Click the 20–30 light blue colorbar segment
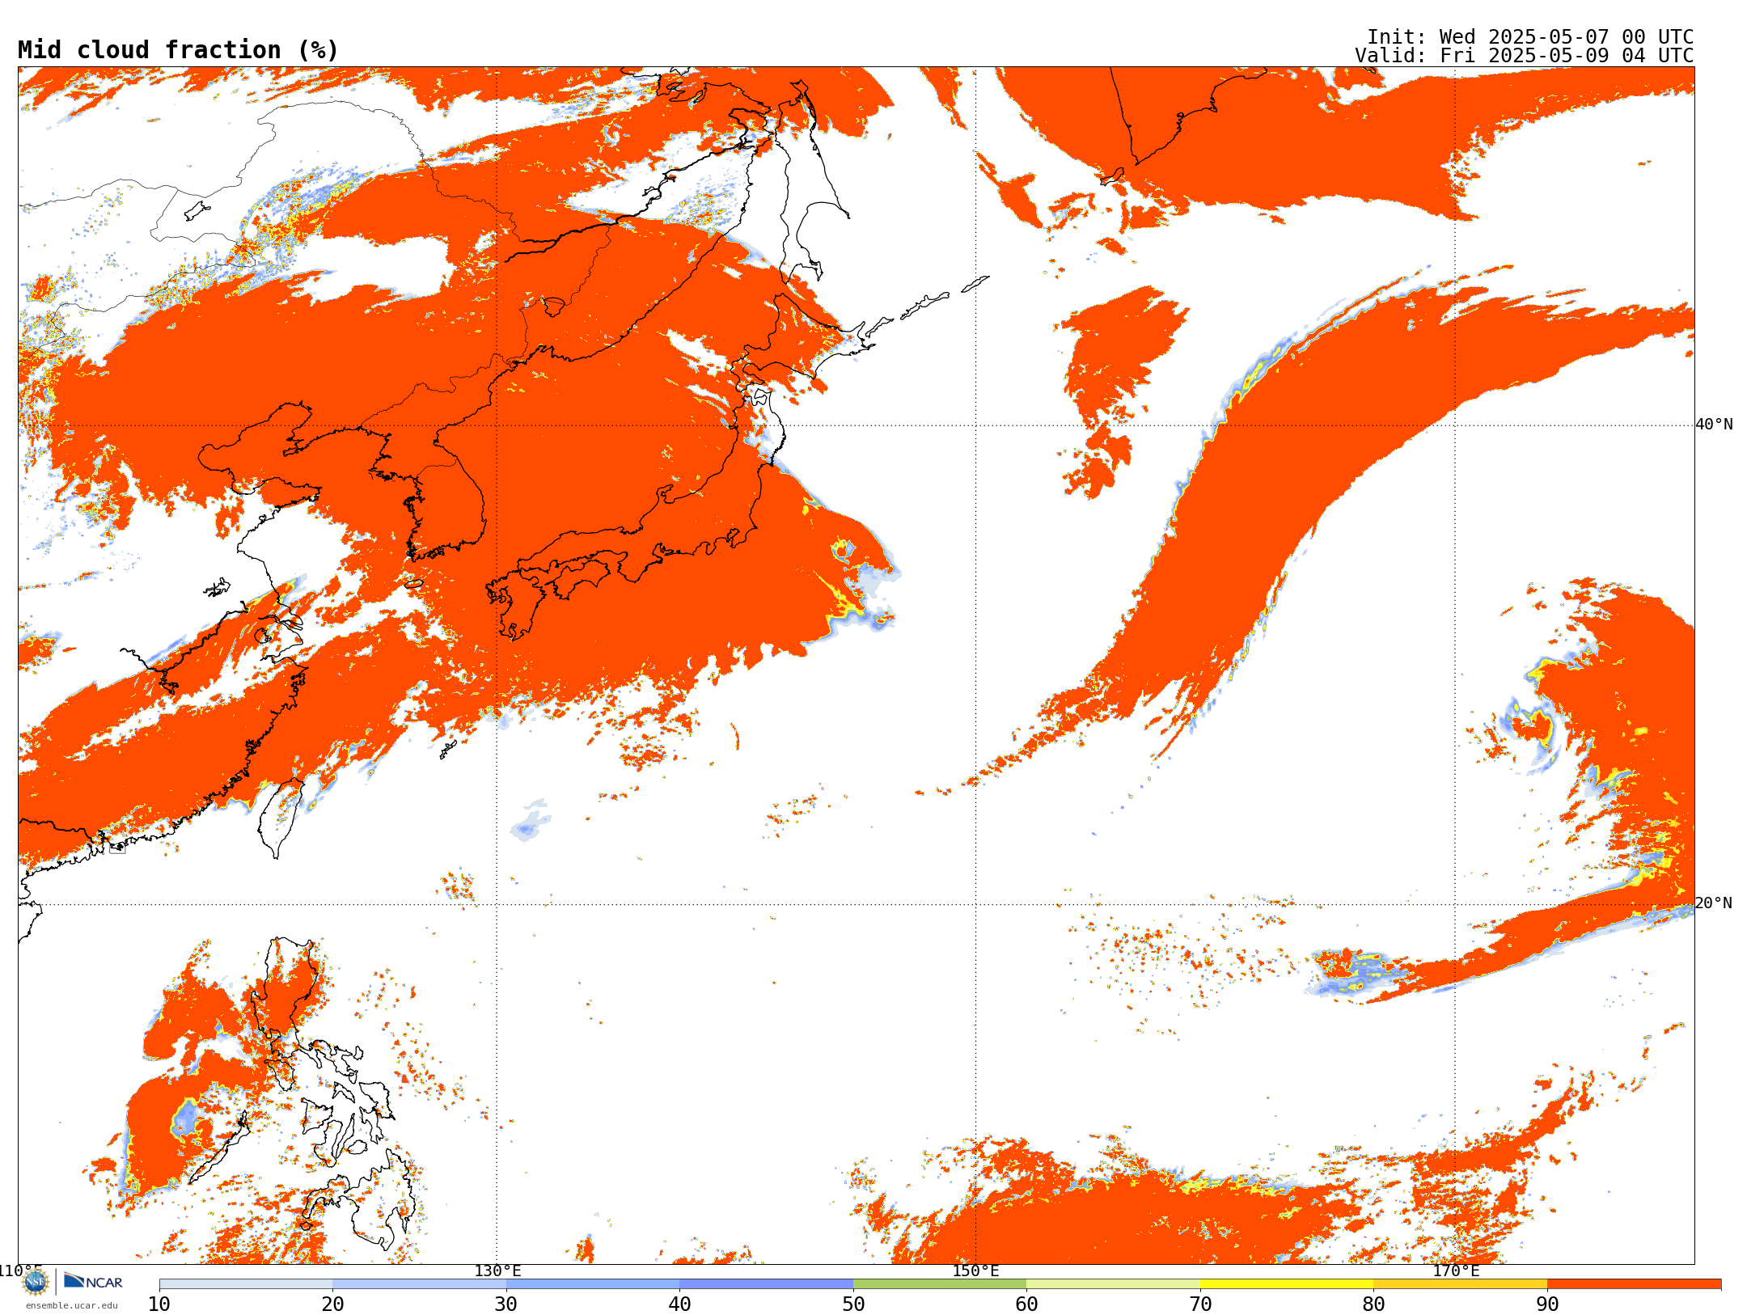The width and height of the screenshot is (1747, 1315). click(419, 1284)
